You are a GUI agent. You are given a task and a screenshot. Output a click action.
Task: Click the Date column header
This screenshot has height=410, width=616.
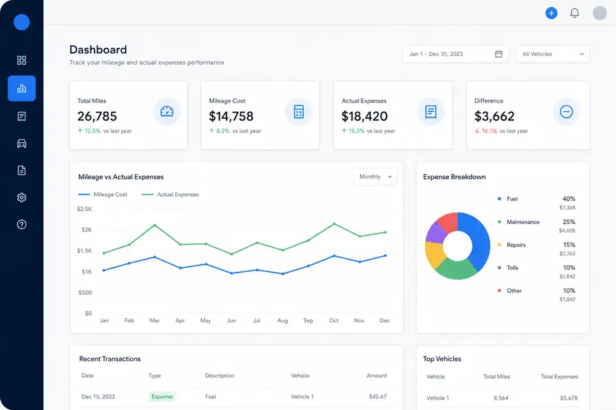point(87,375)
